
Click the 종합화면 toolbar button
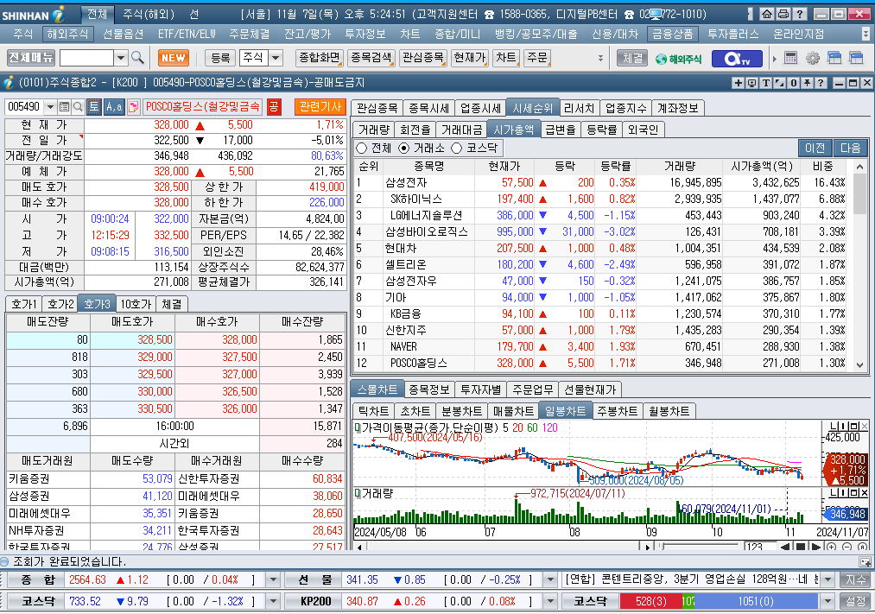(320, 58)
